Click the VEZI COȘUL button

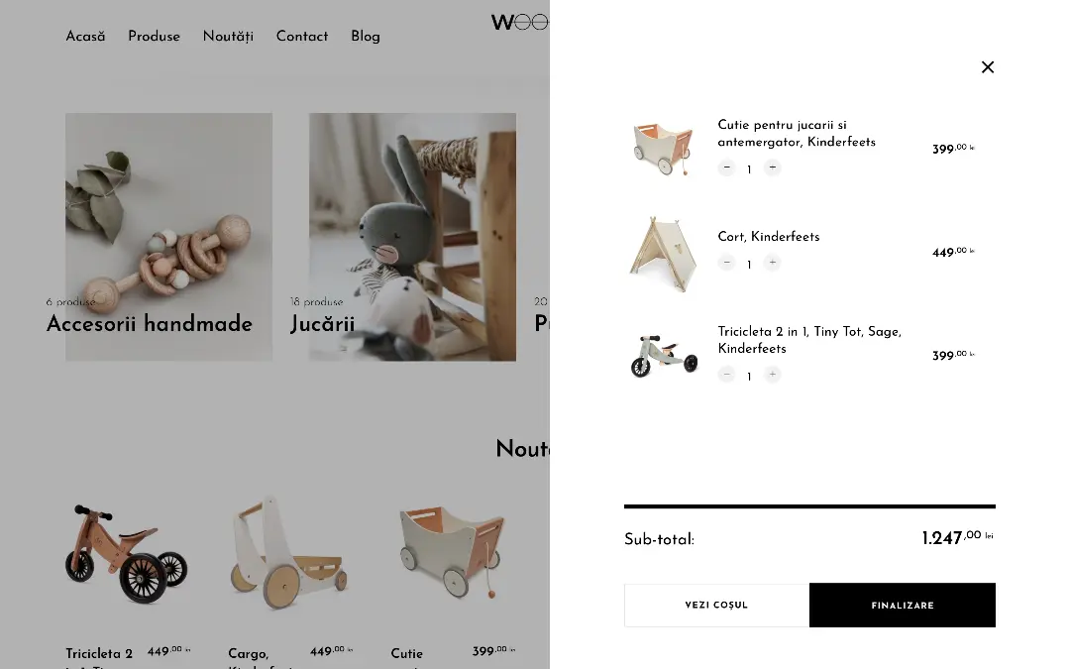(716, 605)
